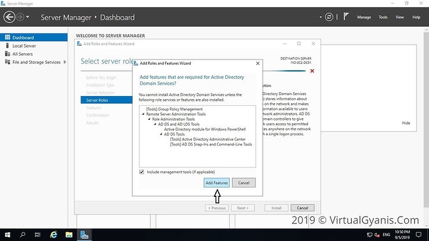Open All Servers from sidebar

point(22,54)
